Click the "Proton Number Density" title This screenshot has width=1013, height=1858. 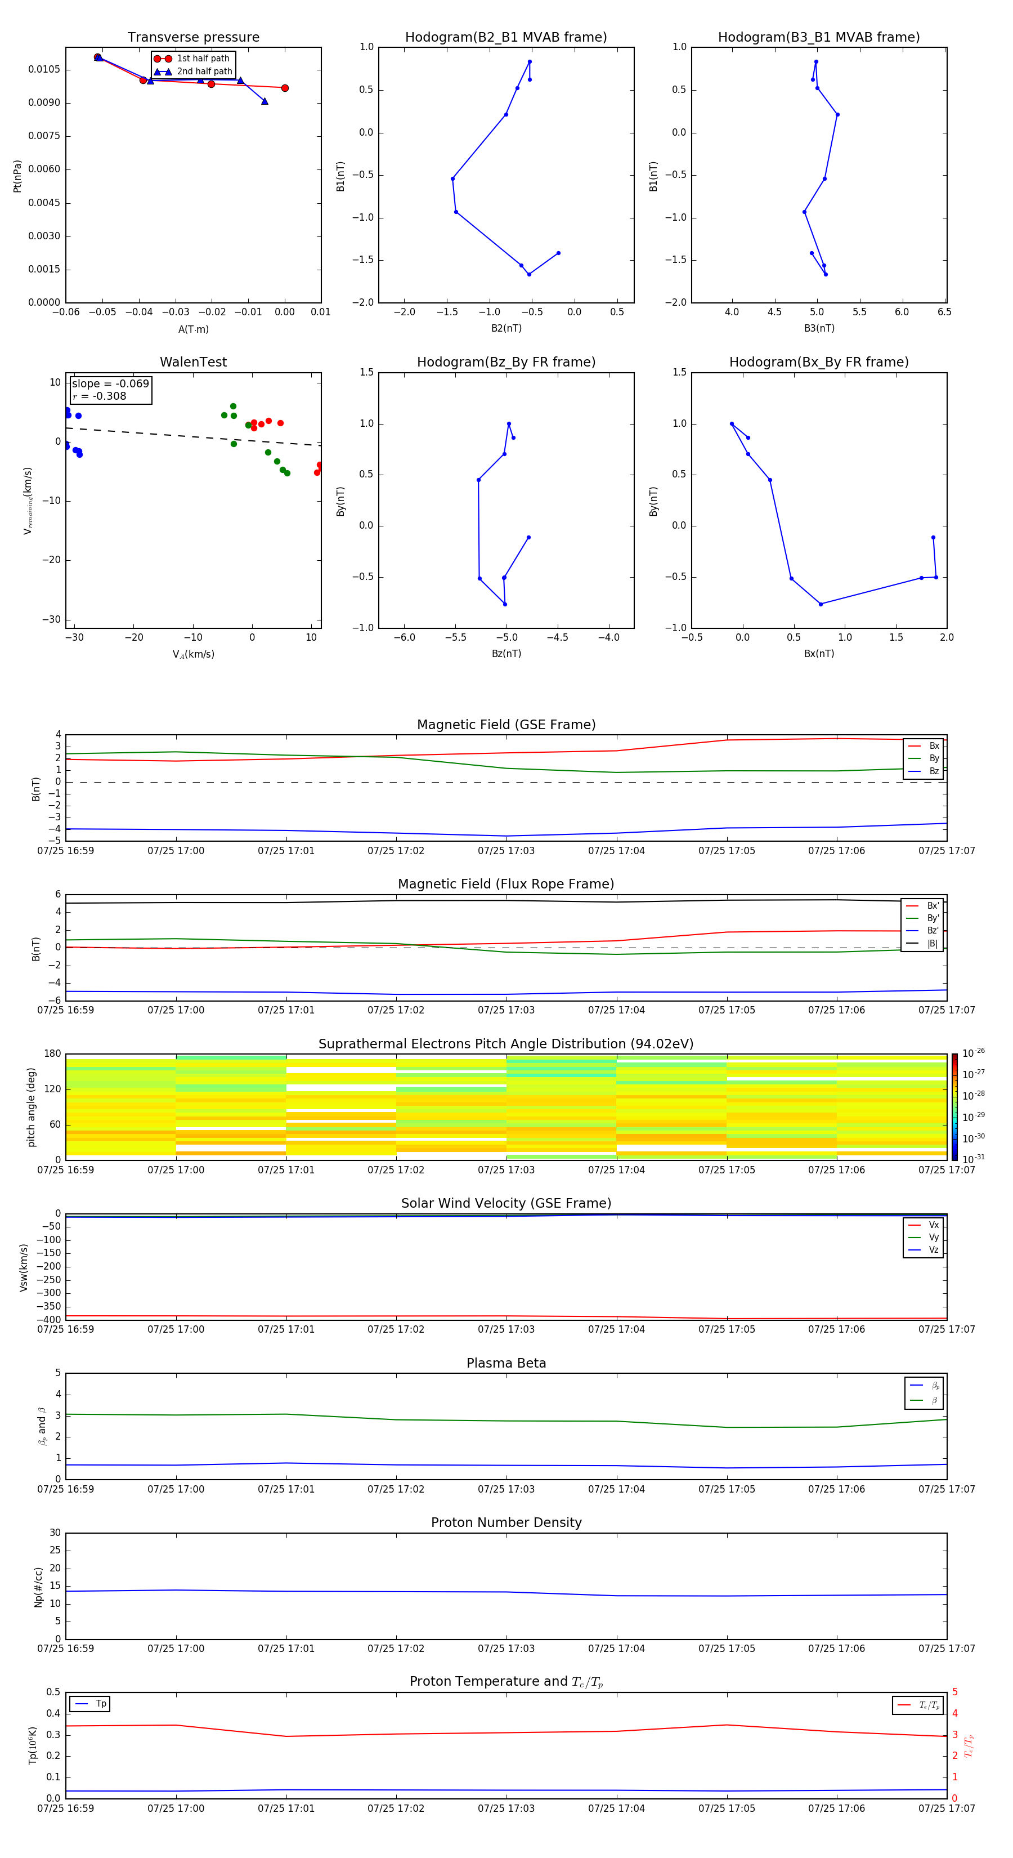tap(506, 1522)
